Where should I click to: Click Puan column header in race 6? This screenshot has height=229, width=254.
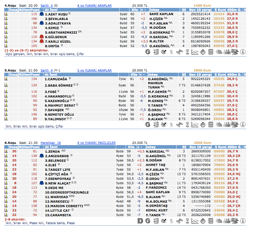(35, 147)
